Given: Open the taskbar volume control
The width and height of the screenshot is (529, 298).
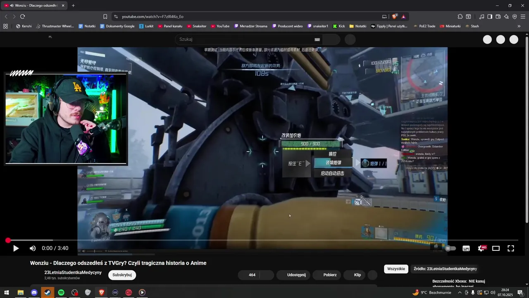Looking at the screenshot, I should tap(493, 293).
